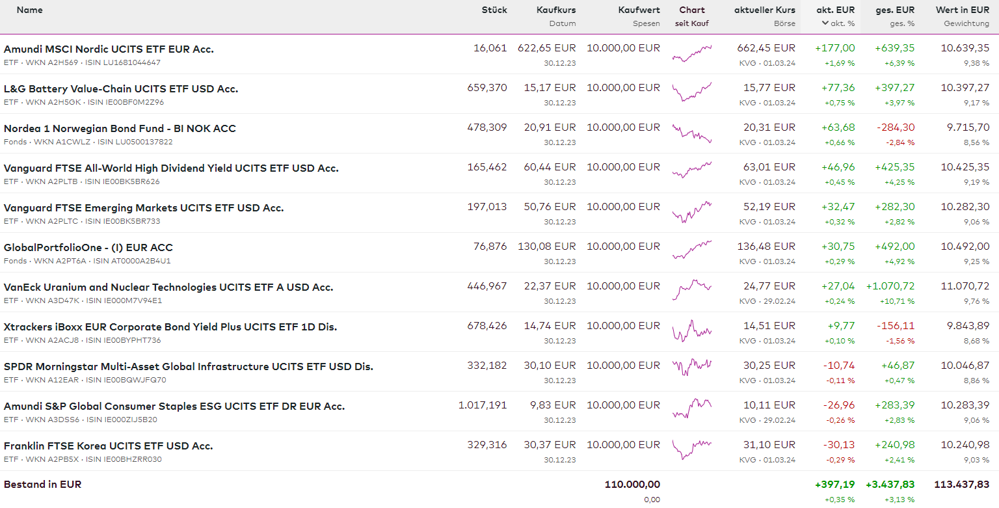Screen dimensions: 999x508
Task: Open the Amundi MSCI Nordic sparkline chart
Action: pos(692,54)
